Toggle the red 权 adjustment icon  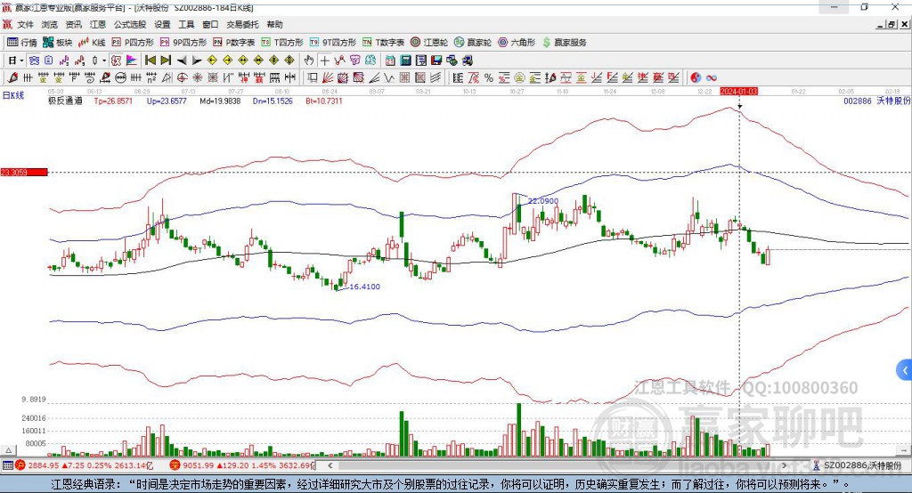tap(116, 61)
